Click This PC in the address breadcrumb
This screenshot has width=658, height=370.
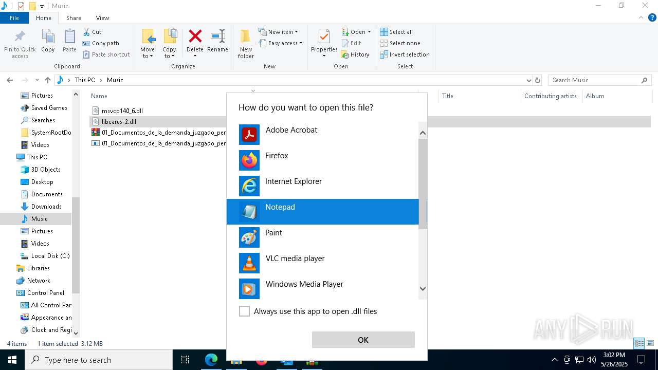click(x=85, y=80)
